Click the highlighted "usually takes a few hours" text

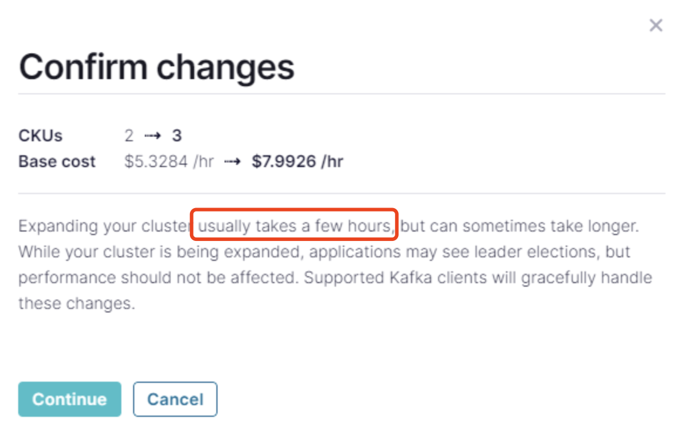[295, 226]
